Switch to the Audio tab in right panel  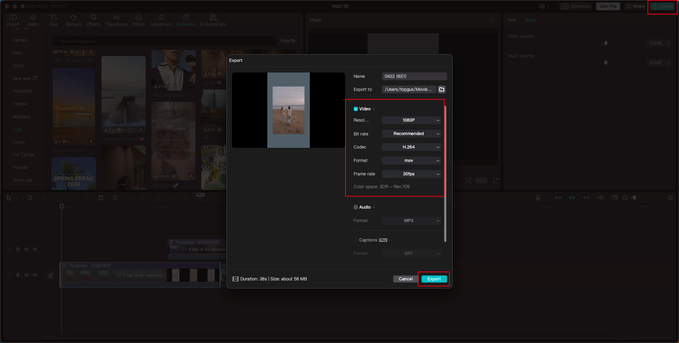[x=530, y=20]
